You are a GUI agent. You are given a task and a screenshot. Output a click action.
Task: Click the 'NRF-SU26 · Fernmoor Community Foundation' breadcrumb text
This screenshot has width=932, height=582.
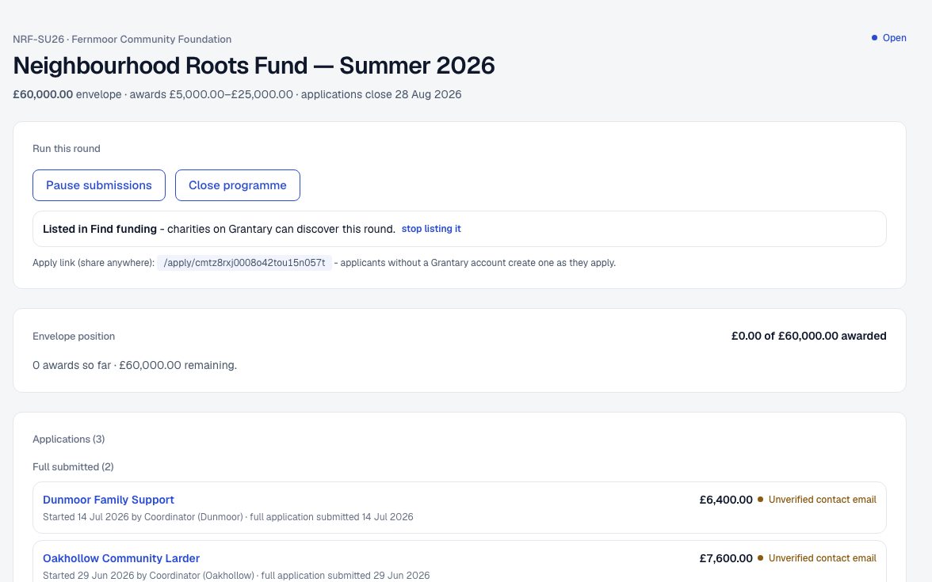click(122, 40)
